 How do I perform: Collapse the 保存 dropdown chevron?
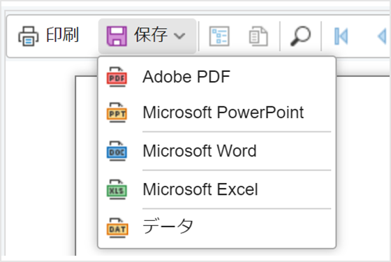pyautogui.click(x=179, y=36)
